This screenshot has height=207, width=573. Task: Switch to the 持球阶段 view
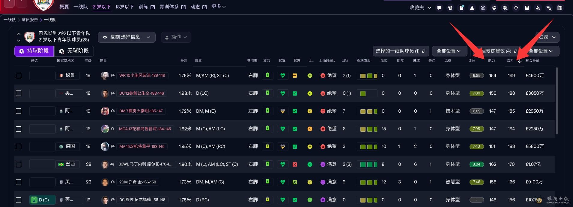click(x=34, y=51)
